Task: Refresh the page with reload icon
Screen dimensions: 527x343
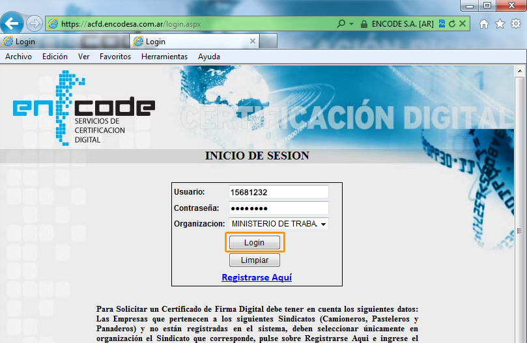Action: (x=452, y=23)
